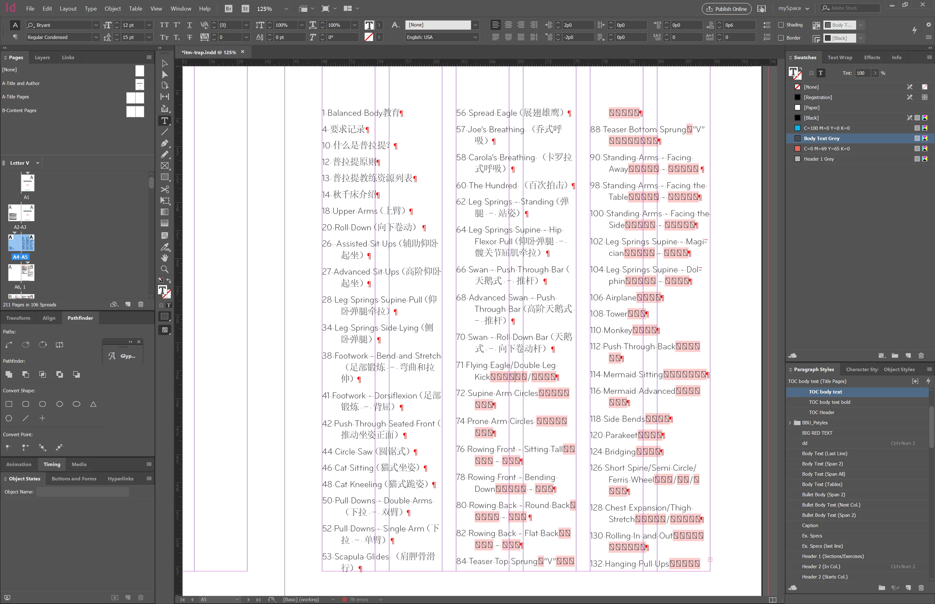935x604 pixels.
Task: Click the Pathfinder Add shapes icon
Action: point(9,375)
